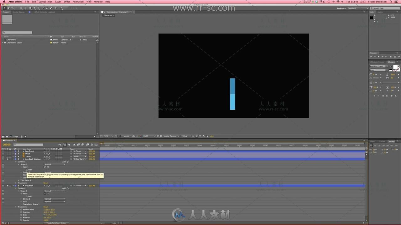This screenshot has height=225, width=401.
Task: Open the Layer menu
Action: click(58, 2)
